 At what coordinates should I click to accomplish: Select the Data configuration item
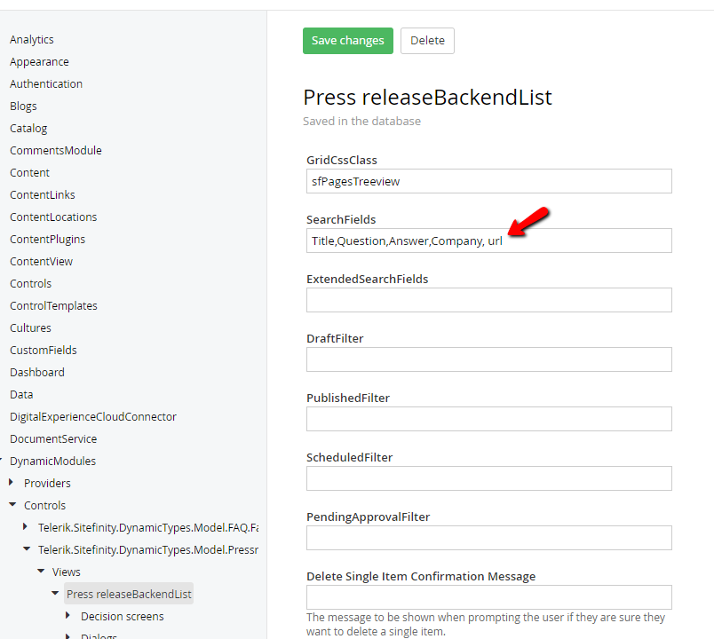coord(21,395)
